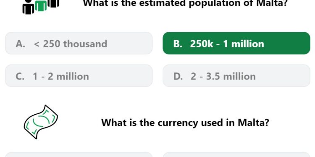The height and width of the screenshot is (157, 315).
Task: Click the currency used in Malta question
Action: pyautogui.click(x=185, y=122)
